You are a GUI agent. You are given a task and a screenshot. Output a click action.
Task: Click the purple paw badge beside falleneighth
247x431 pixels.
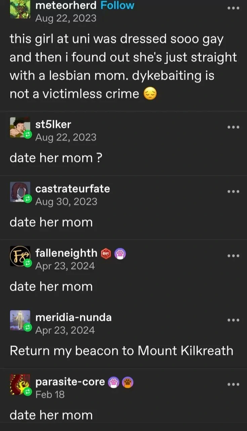tap(120, 253)
